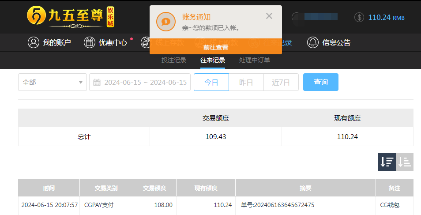
Task: Select the 往来记录 tab
Action: click(x=213, y=60)
